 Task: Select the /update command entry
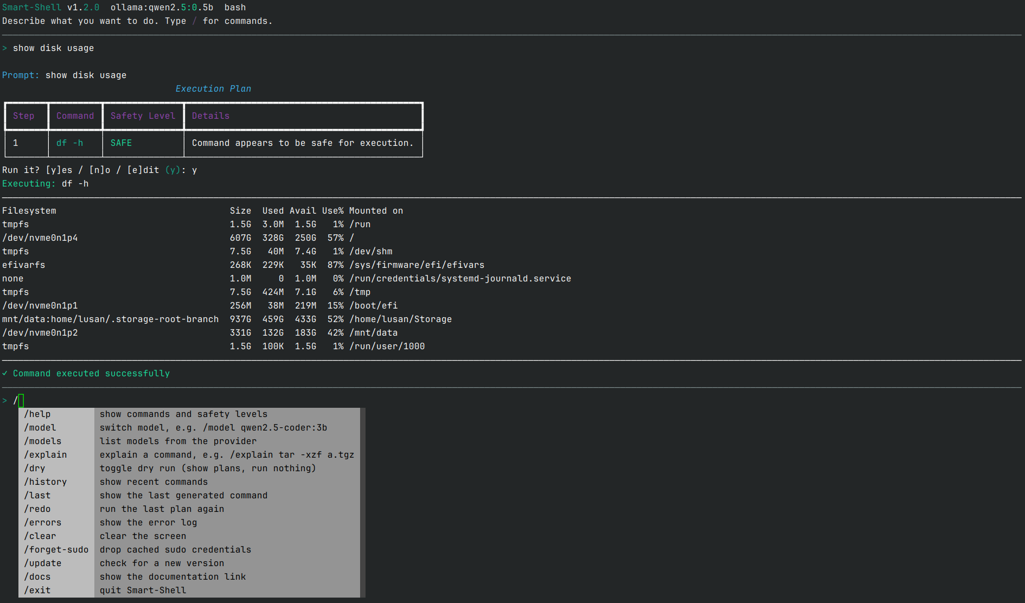point(189,563)
